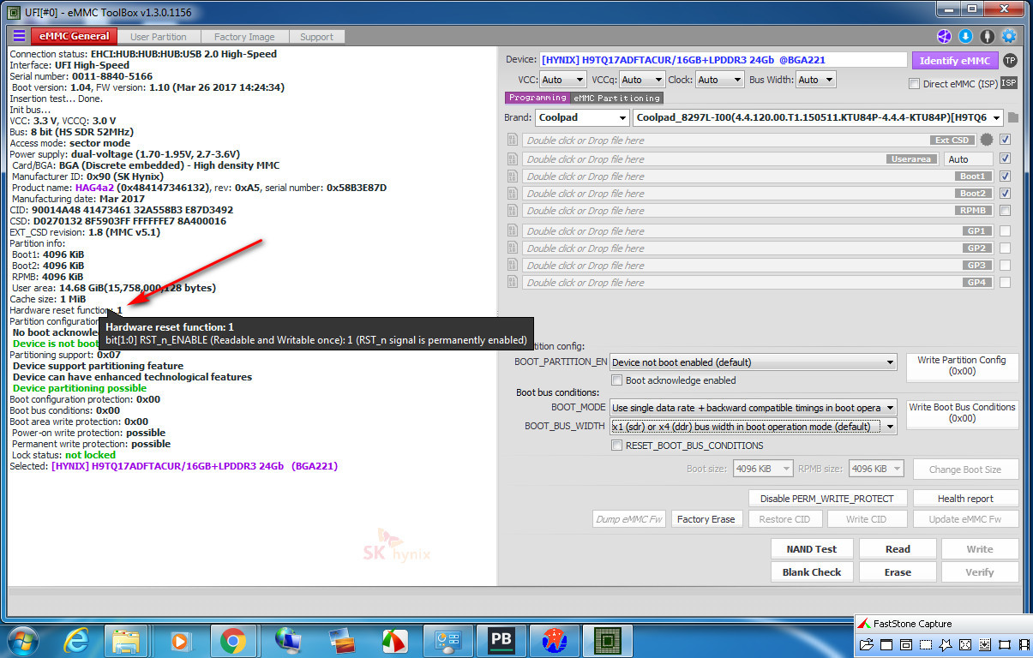Open the hamburger menu beside eMMC General

19,36
